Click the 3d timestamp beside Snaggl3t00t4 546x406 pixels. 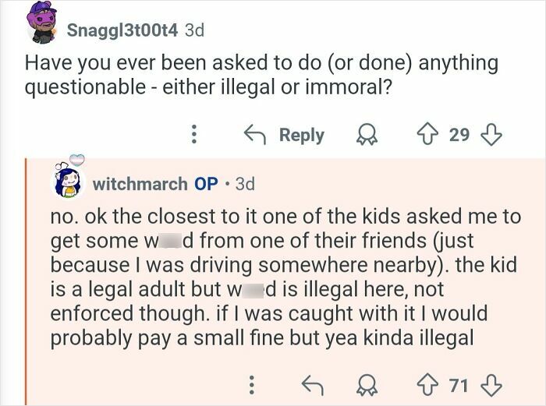click(x=195, y=30)
